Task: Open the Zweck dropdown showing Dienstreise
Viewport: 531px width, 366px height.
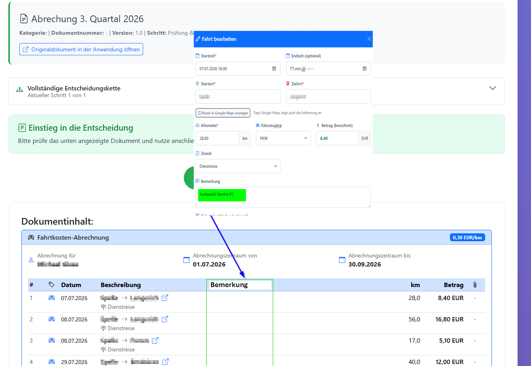Action: (238, 166)
